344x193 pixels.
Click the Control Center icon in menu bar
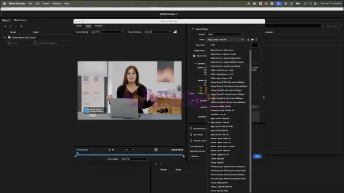[x=315, y=3]
